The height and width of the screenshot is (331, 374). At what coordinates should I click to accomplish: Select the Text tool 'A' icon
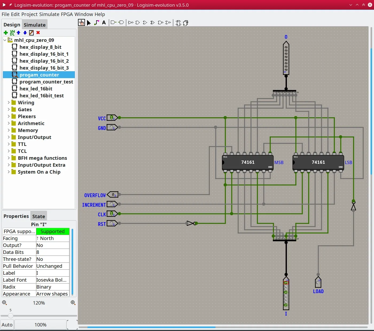click(x=104, y=23)
